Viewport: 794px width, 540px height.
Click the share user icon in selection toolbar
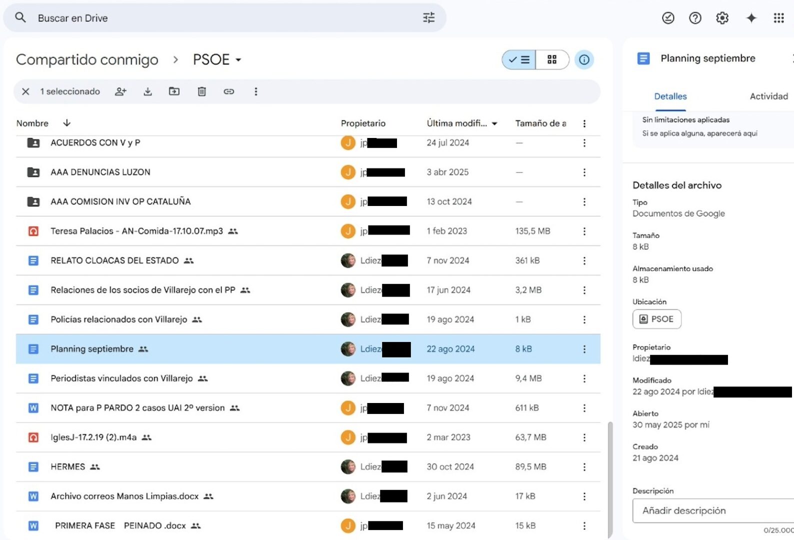(120, 91)
